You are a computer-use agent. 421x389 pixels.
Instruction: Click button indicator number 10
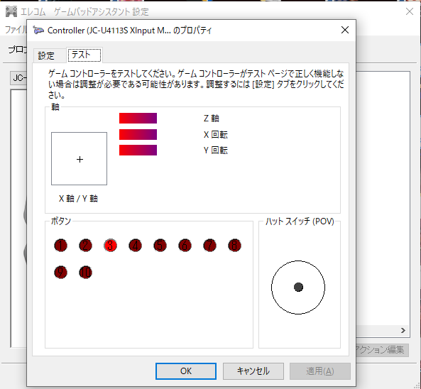[85, 272]
